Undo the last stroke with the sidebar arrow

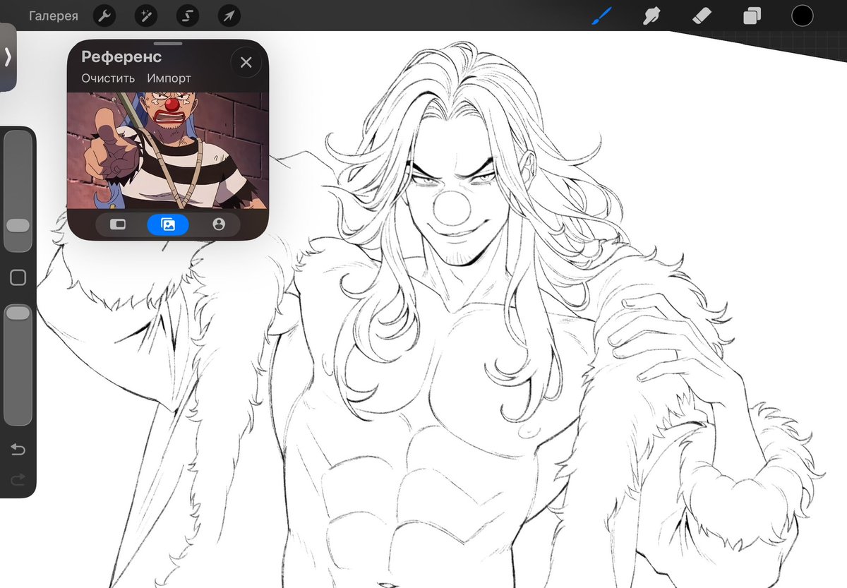click(18, 450)
